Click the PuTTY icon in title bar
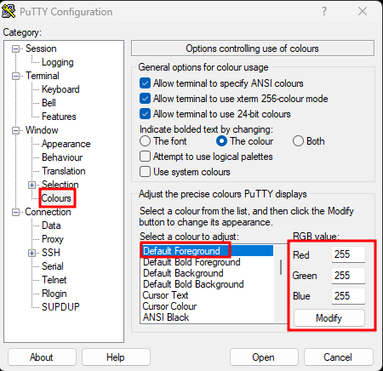Viewport: 383px width, 371px height. (9, 12)
